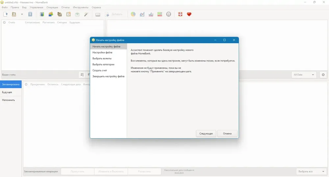This screenshot has height=177, width=329.
Task: Select 'Настройки файла' wizard step
Action: (x=109, y=52)
